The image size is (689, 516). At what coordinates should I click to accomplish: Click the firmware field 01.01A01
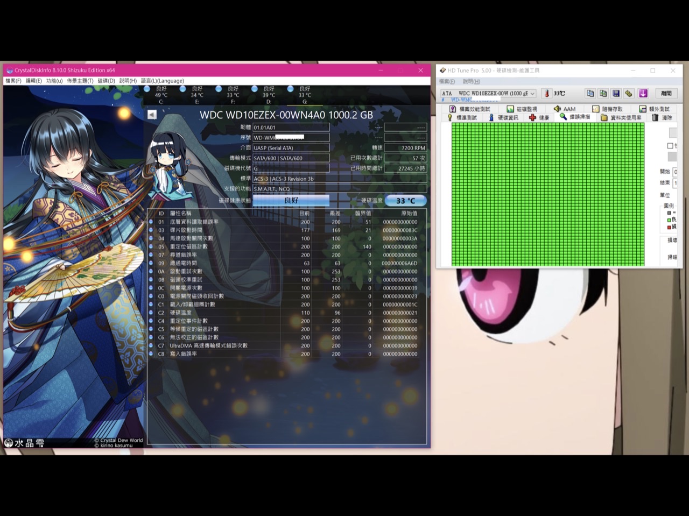(291, 128)
